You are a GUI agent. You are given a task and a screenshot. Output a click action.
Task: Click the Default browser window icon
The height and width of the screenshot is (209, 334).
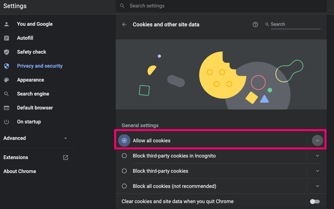click(7, 108)
